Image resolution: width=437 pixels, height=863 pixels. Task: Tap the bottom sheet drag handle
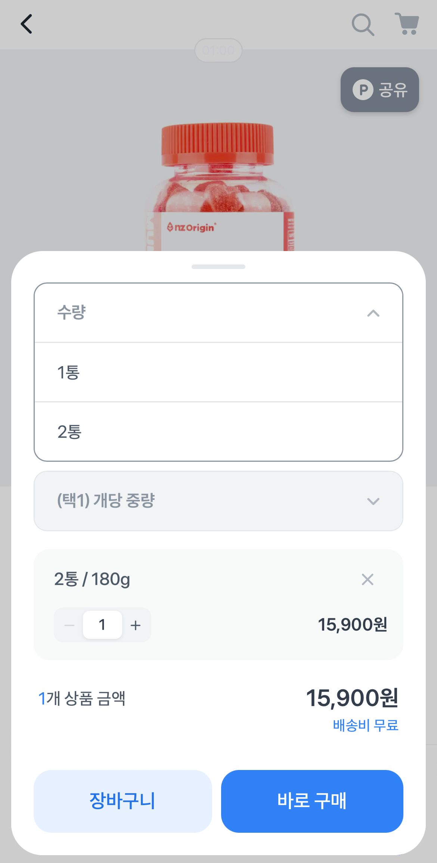pyautogui.click(x=218, y=267)
